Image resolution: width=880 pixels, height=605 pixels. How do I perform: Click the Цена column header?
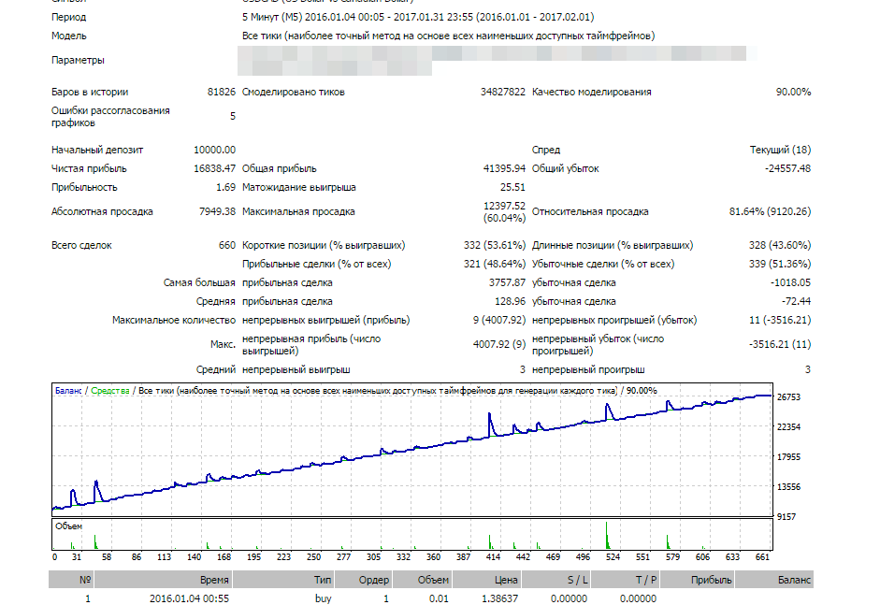coord(506,580)
